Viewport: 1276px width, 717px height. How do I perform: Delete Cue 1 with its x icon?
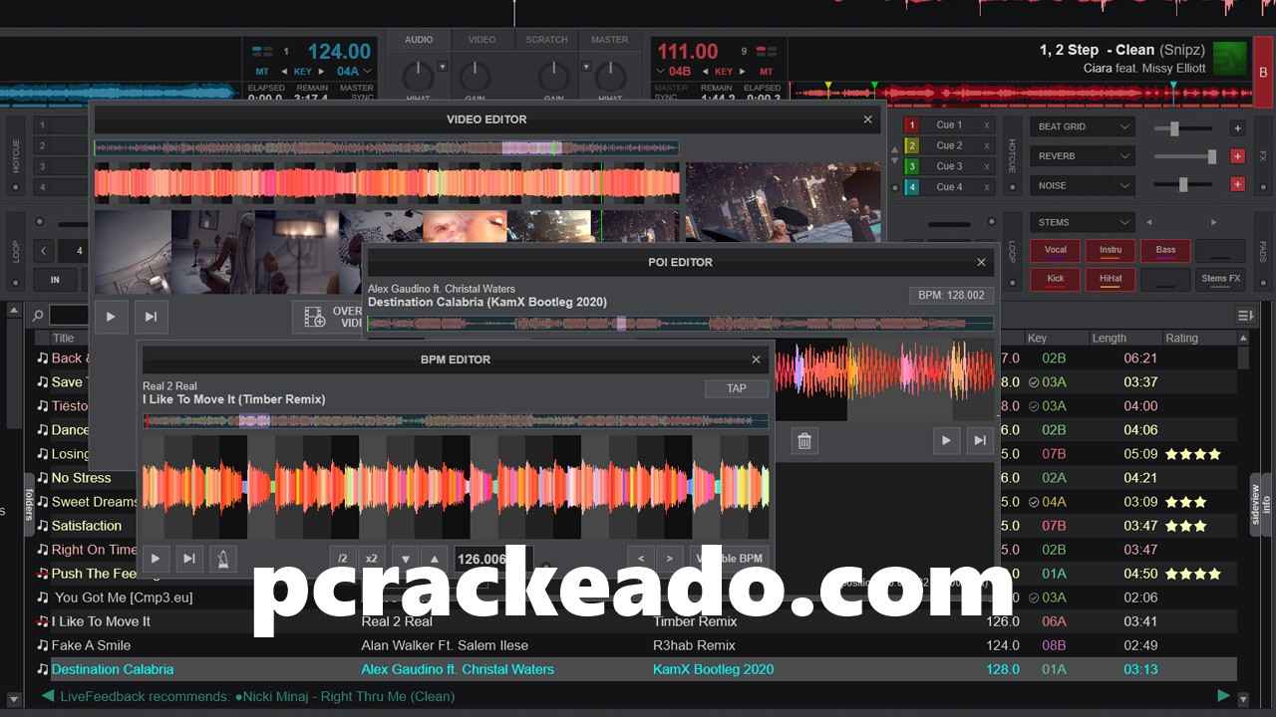coord(987,125)
